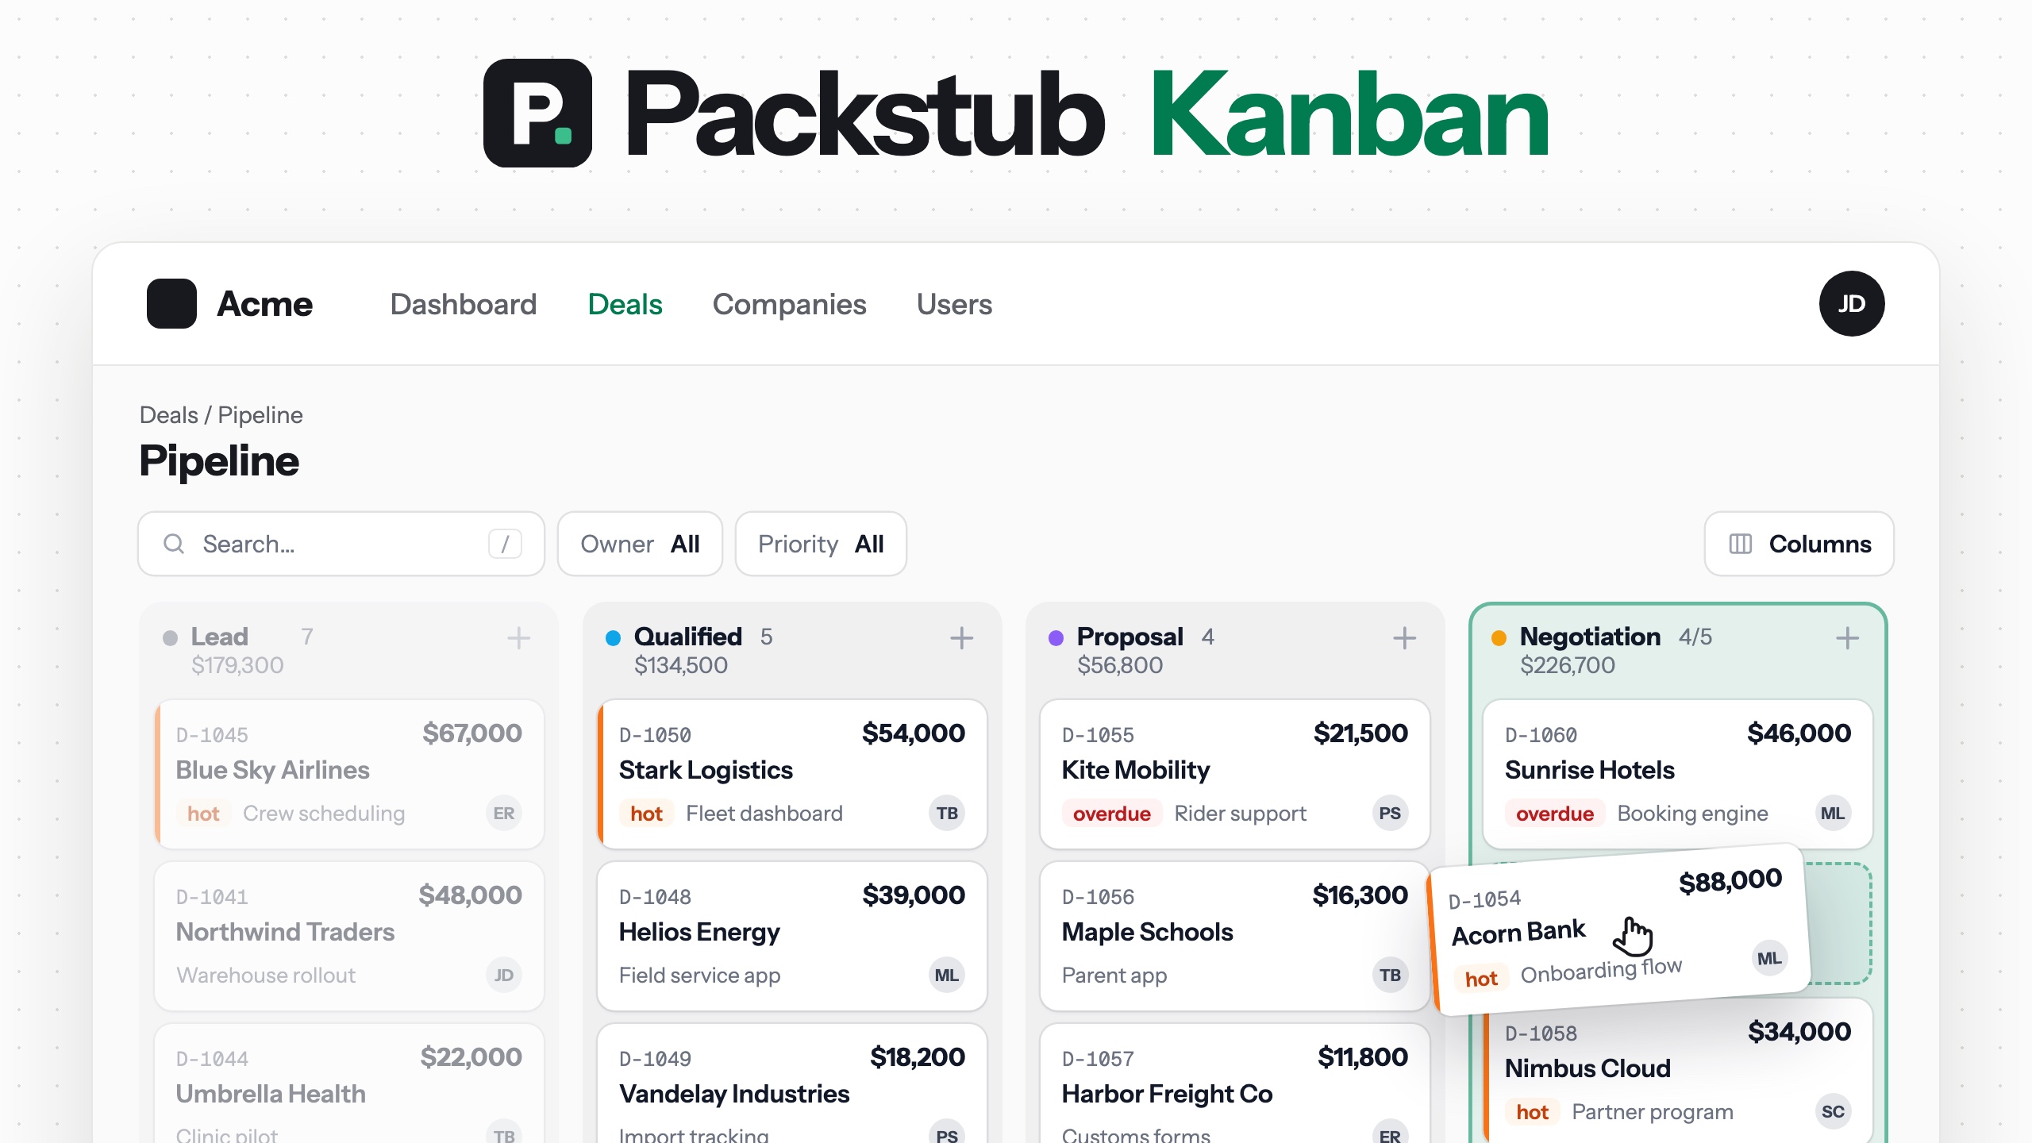Click the $39,000 amount on Helios Energy
Viewport: 2032px width, 1143px height.
[914, 895]
